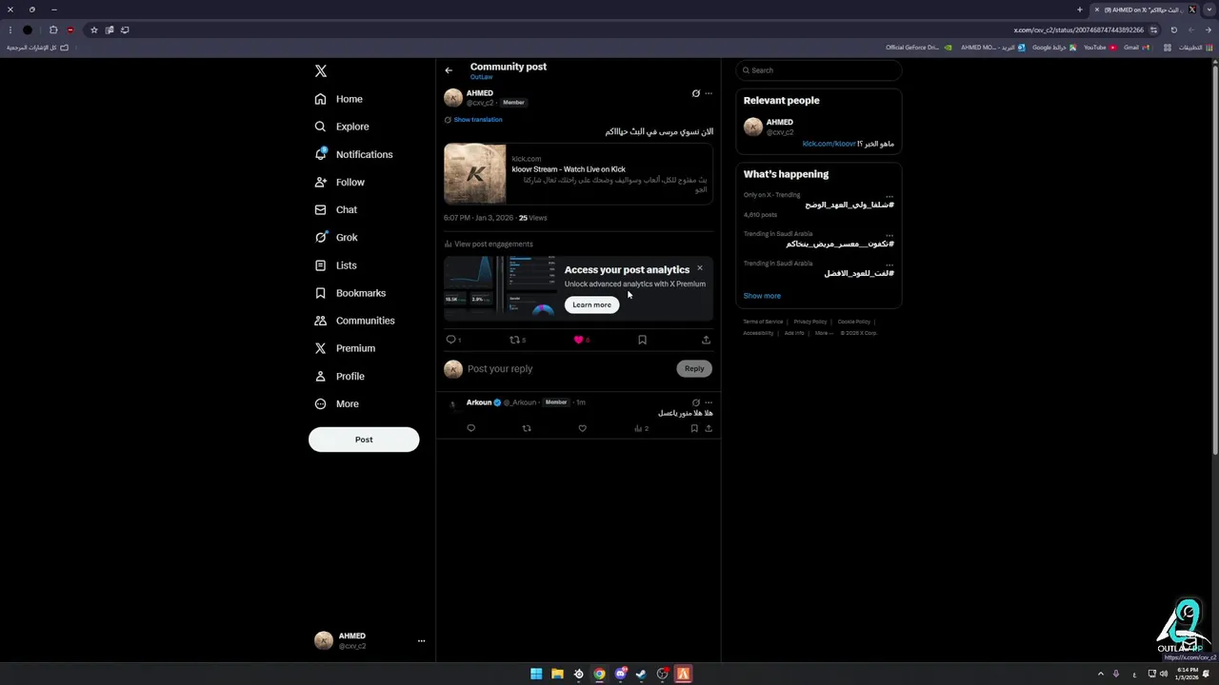Open Chat in the sidebar
1219x685 pixels.
pyautogui.click(x=336, y=209)
